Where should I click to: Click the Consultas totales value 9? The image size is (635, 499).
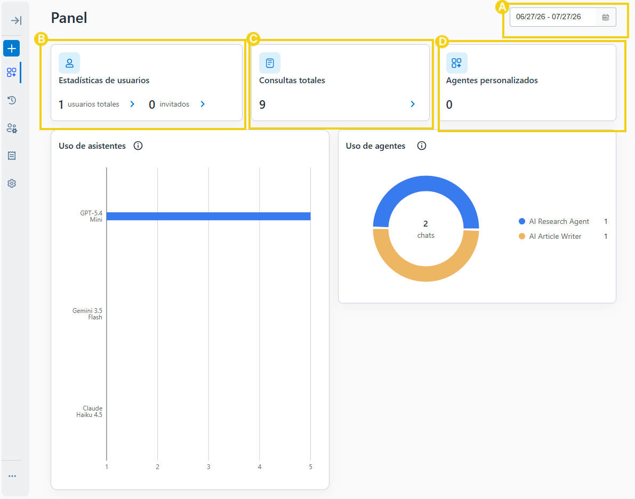262,104
